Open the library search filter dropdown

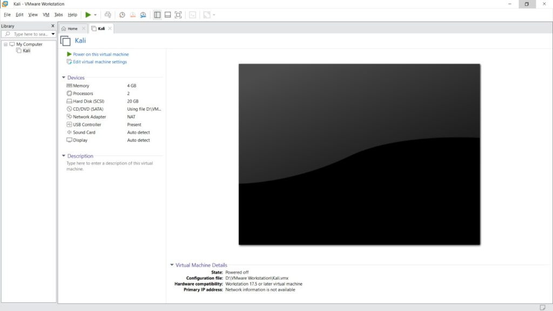tap(53, 34)
